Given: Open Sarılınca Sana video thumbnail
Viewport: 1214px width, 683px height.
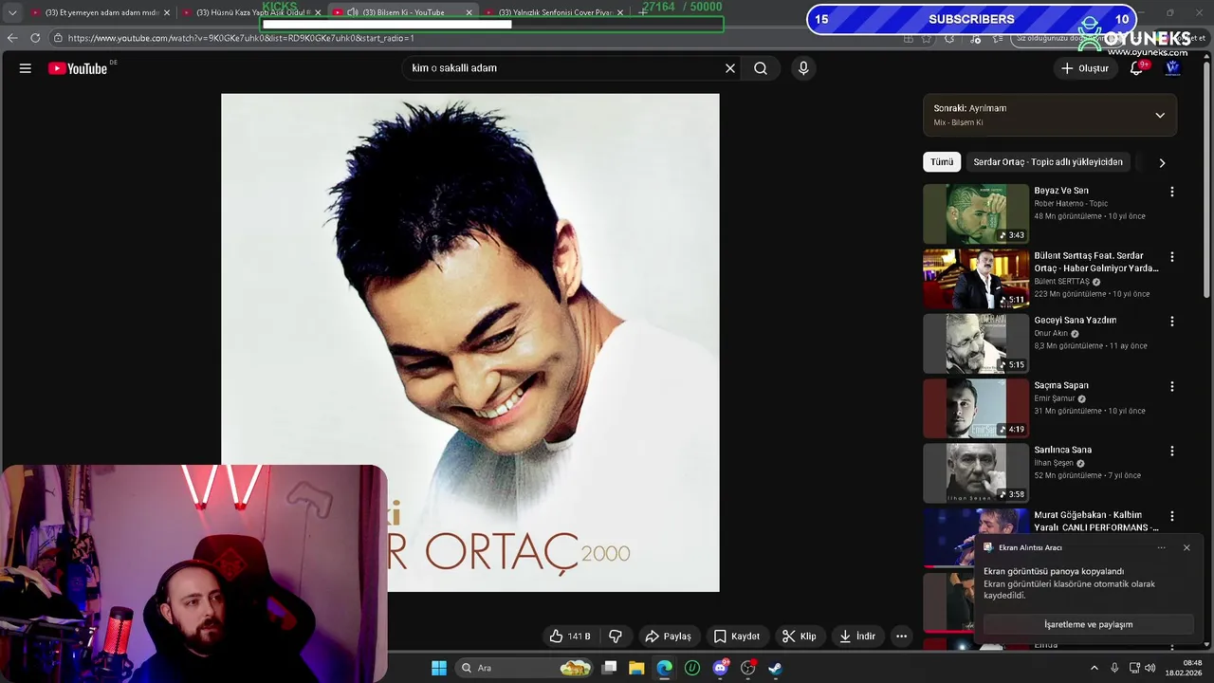Looking at the screenshot, I should (x=976, y=472).
